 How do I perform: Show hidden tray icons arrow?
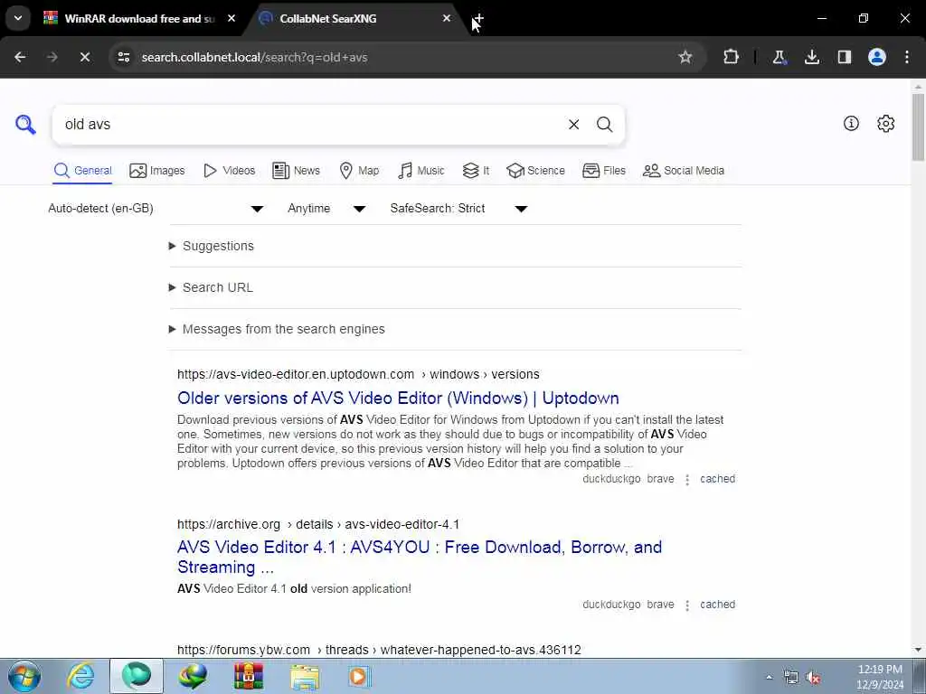[769, 678]
